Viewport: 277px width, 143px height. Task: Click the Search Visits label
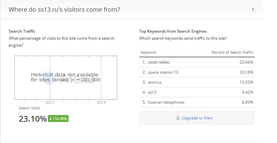(29, 108)
